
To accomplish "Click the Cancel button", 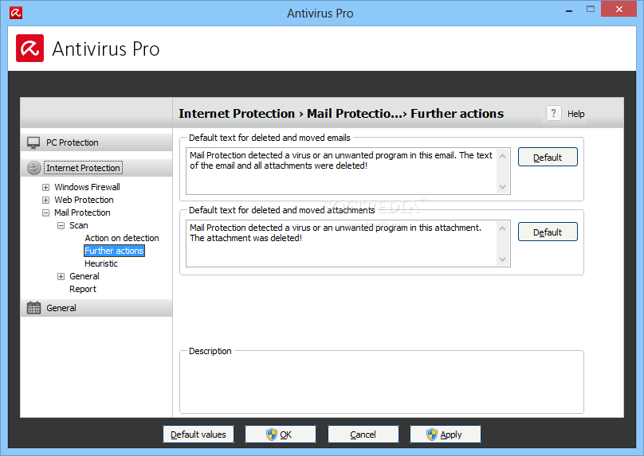I will click(x=363, y=435).
